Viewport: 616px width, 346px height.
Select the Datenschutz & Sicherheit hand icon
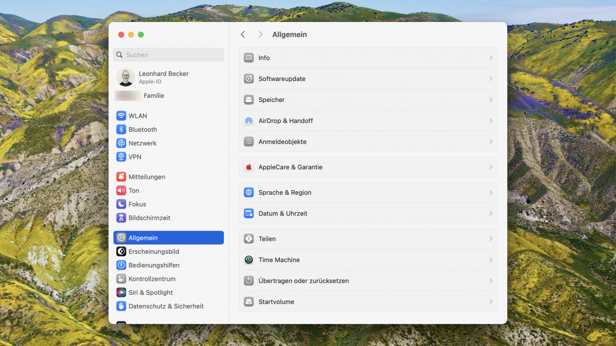point(121,306)
